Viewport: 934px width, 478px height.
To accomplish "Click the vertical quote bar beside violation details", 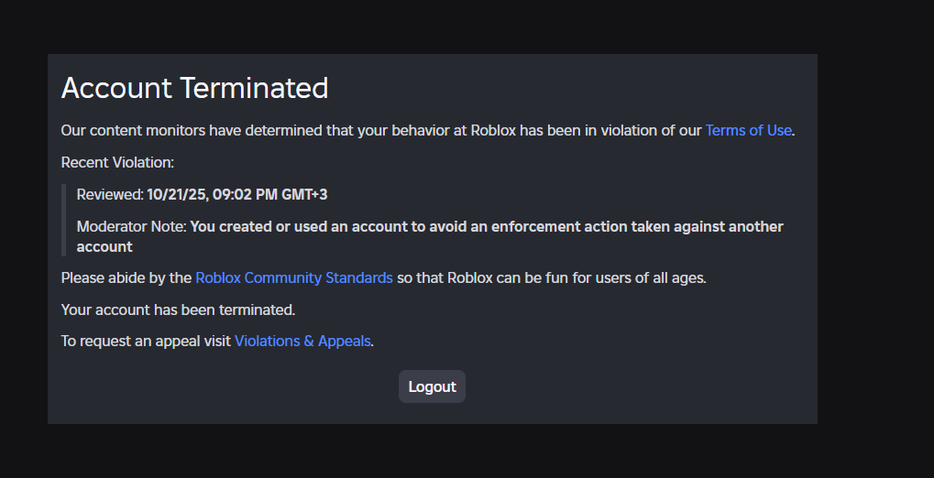I will (64, 221).
